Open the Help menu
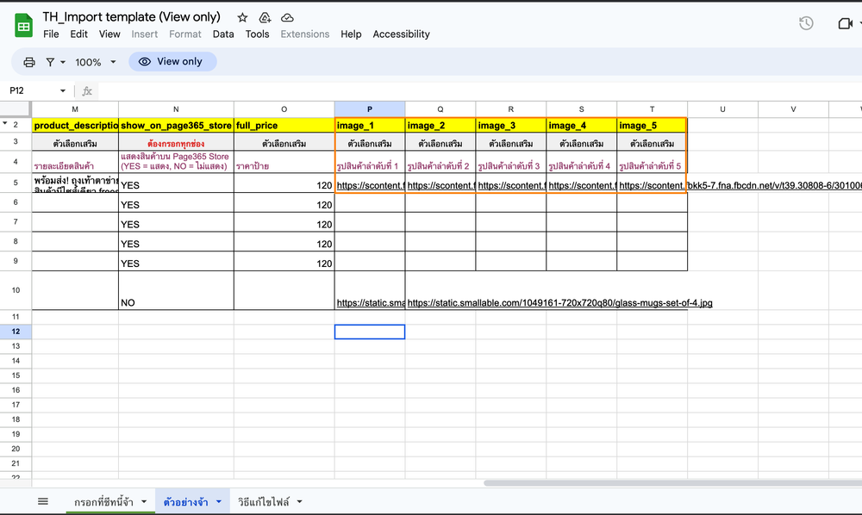This screenshot has width=862, height=515. (x=351, y=34)
